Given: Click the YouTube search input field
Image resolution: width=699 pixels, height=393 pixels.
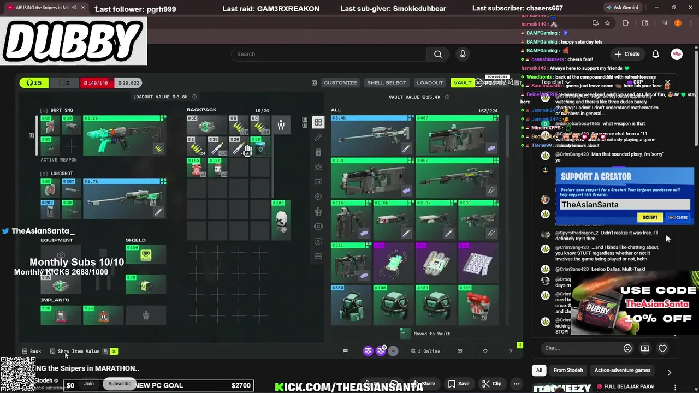Looking at the screenshot, I should (329, 54).
